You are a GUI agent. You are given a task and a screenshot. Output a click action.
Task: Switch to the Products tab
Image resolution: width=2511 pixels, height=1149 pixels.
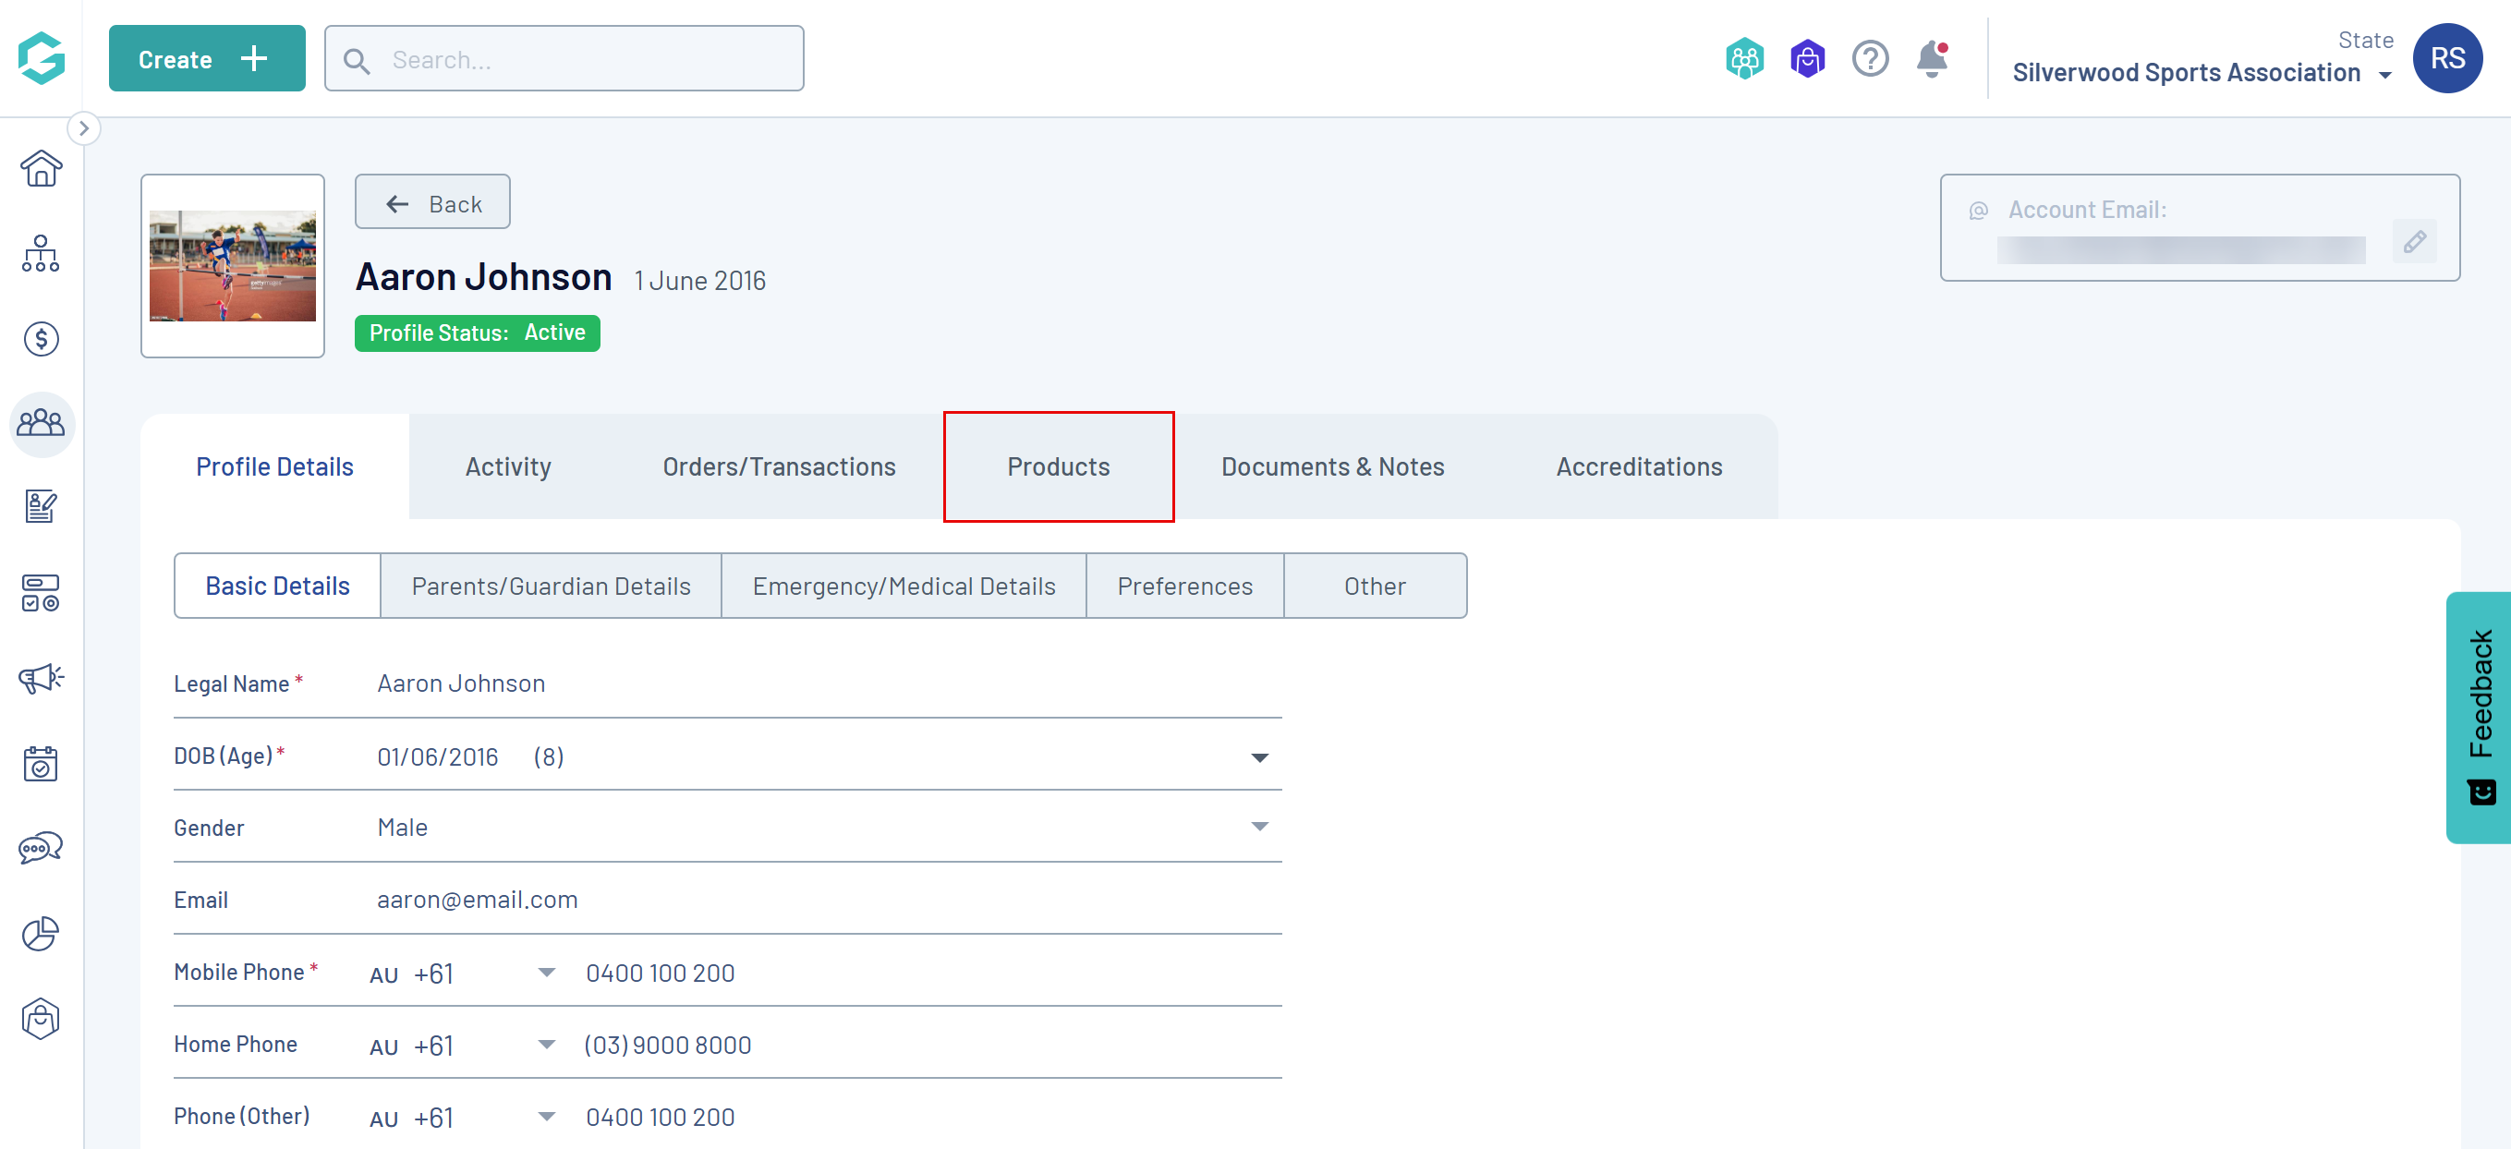(1058, 466)
